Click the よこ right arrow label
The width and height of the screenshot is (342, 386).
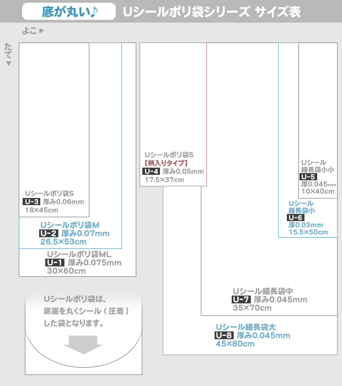33,31
